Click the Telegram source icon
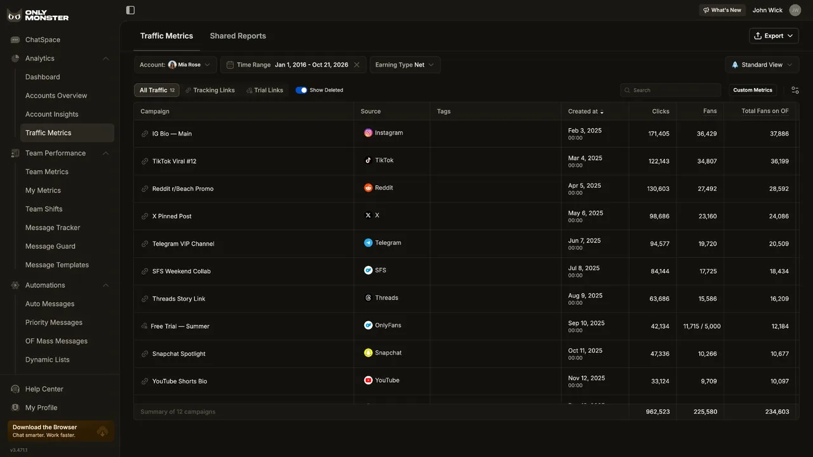Image resolution: width=813 pixels, height=457 pixels. click(x=368, y=242)
